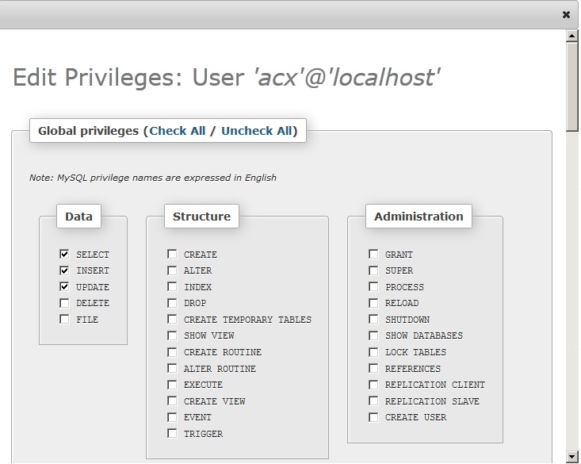581x464 pixels.
Task: Enable the REFERENCES privilege
Action: (373, 368)
